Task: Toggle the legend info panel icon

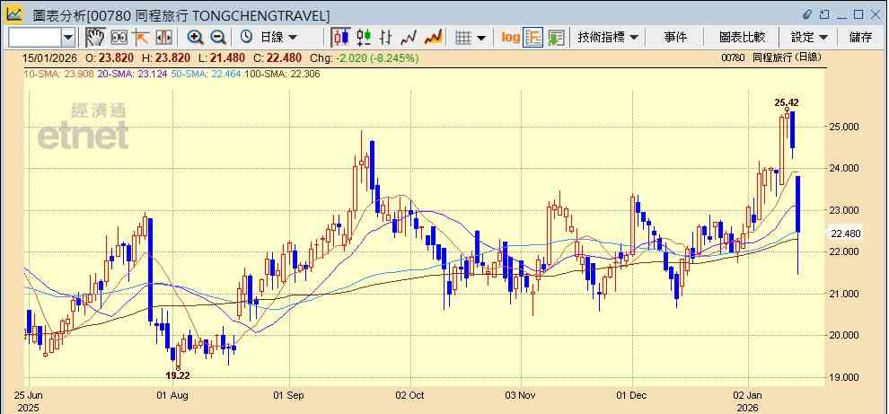Action: click(533, 38)
